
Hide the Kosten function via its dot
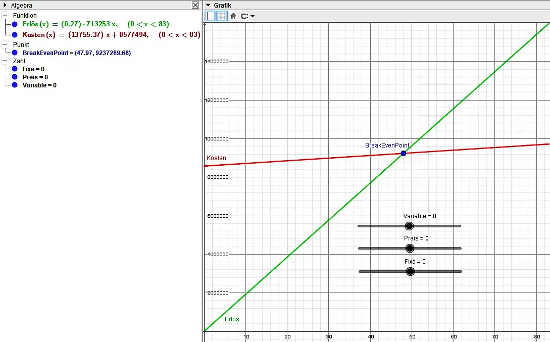[x=15, y=35]
